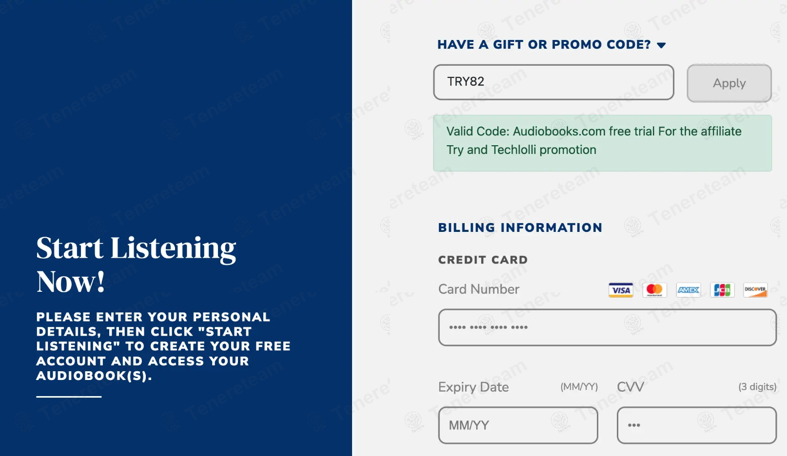Focus the MM/YY expiry date field
This screenshot has height=456, width=787.
(518, 425)
